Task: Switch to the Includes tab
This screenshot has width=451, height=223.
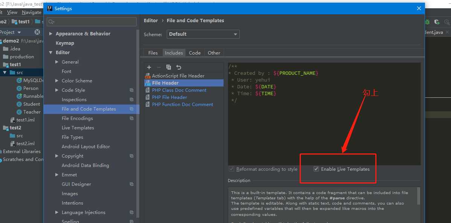Action: click(174, 53)
